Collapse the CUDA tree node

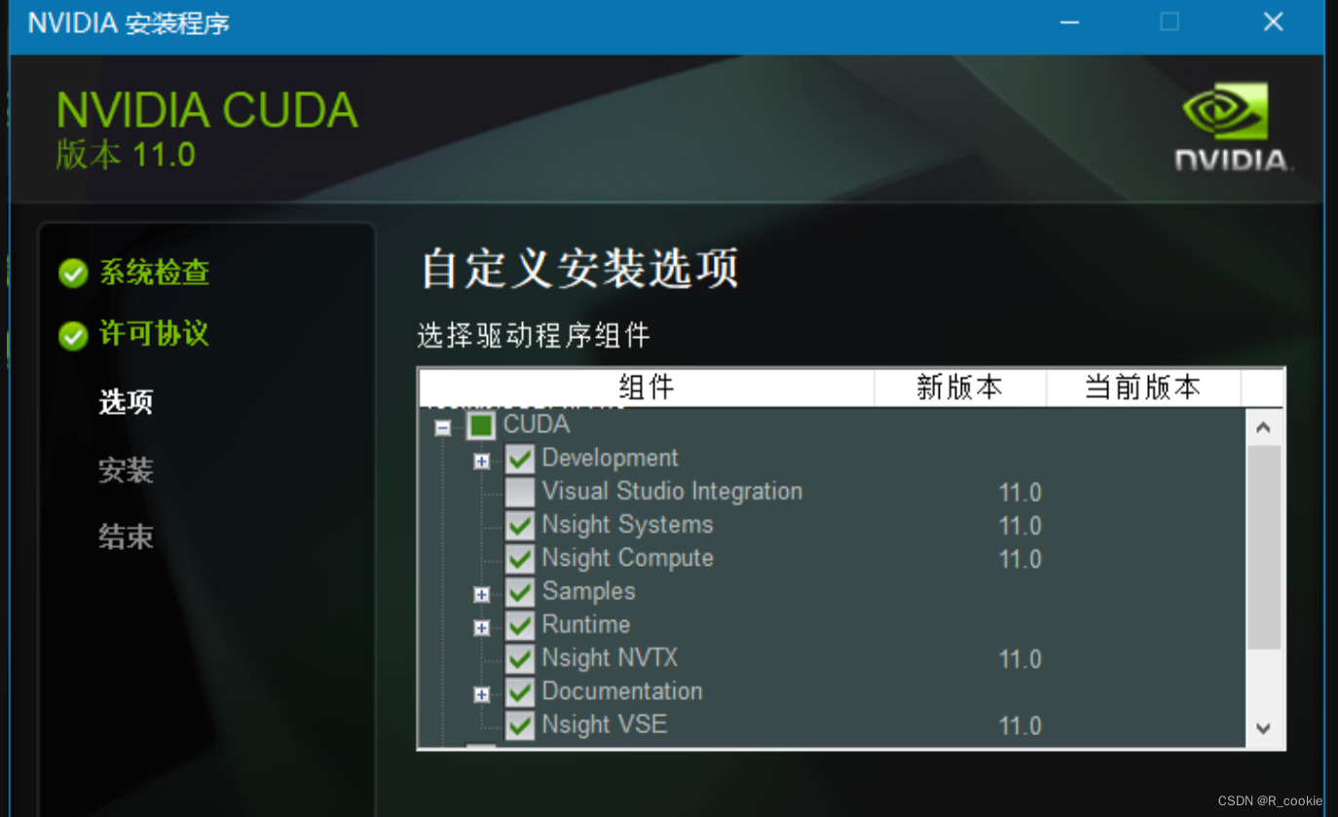(x=443, y=427)
